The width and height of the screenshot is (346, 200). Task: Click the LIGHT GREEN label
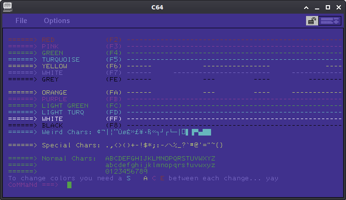65,105
